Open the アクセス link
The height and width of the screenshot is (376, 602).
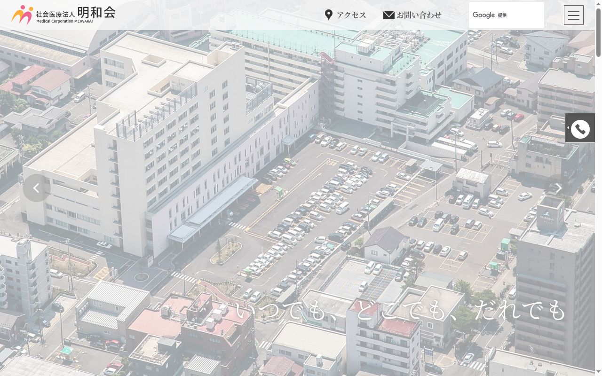[345, 15]
